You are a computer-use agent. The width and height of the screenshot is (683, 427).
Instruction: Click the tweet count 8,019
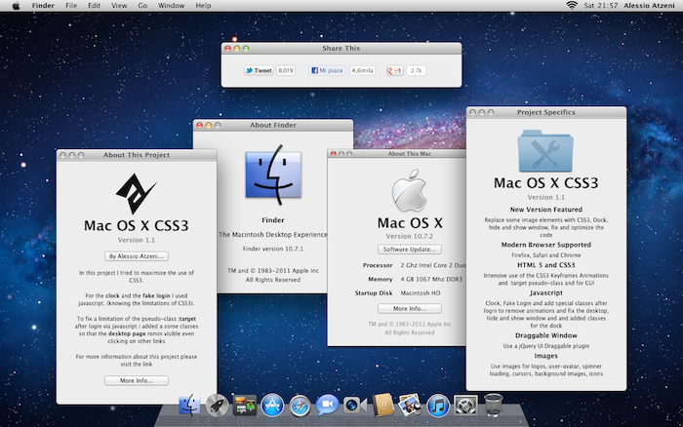tap(286, 70)
